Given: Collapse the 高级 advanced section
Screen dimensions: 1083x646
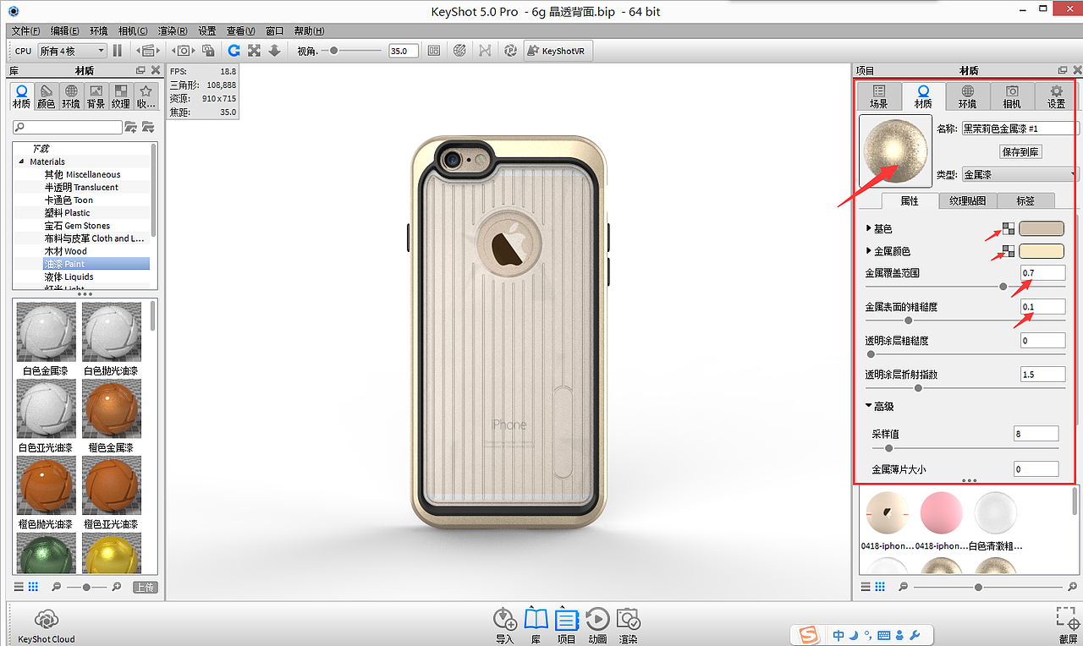Looking at the screenshot, I should point(869,406).
